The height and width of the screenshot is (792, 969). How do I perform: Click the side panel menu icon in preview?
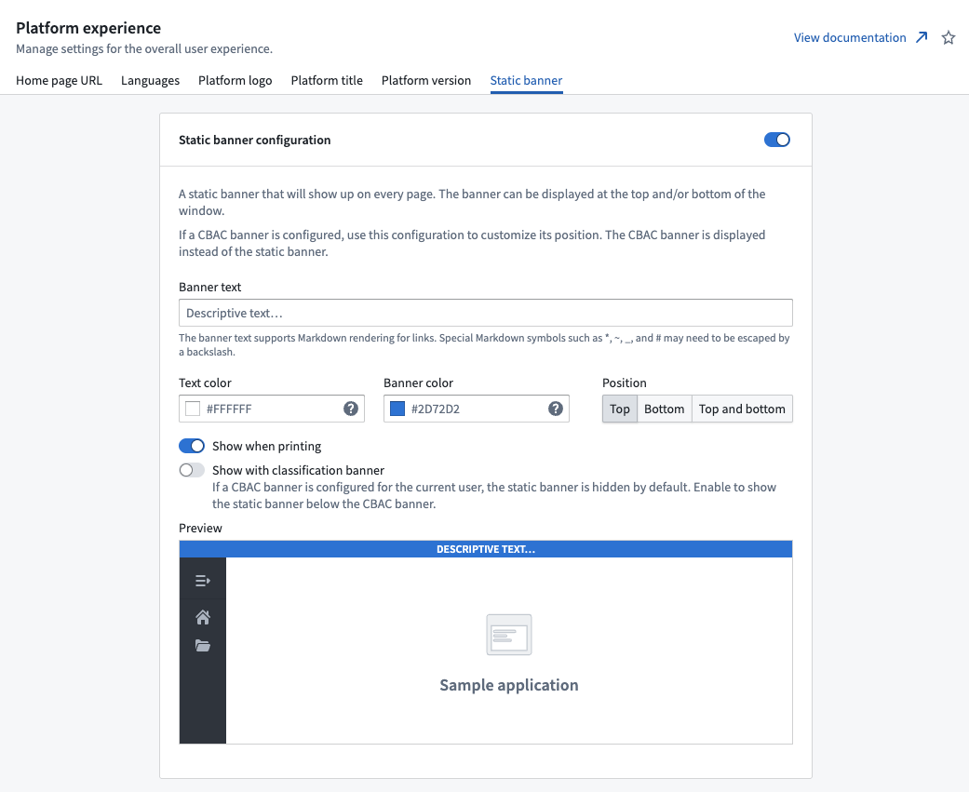tap(202, 580)
